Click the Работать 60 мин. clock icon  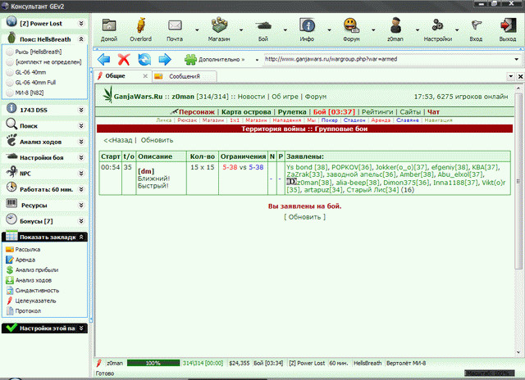point(11,188)
